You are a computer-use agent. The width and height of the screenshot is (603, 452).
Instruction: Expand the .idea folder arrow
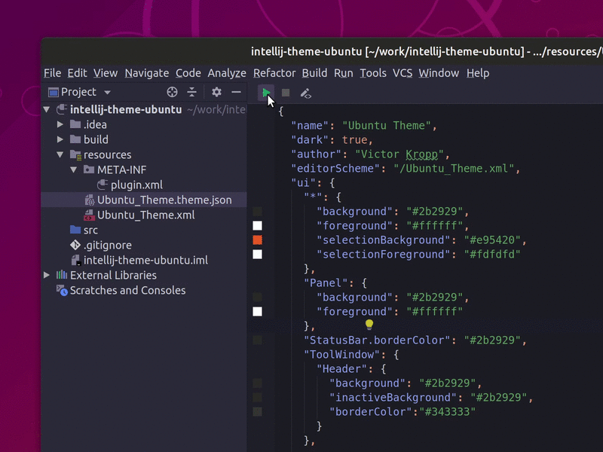coord(60,124)
